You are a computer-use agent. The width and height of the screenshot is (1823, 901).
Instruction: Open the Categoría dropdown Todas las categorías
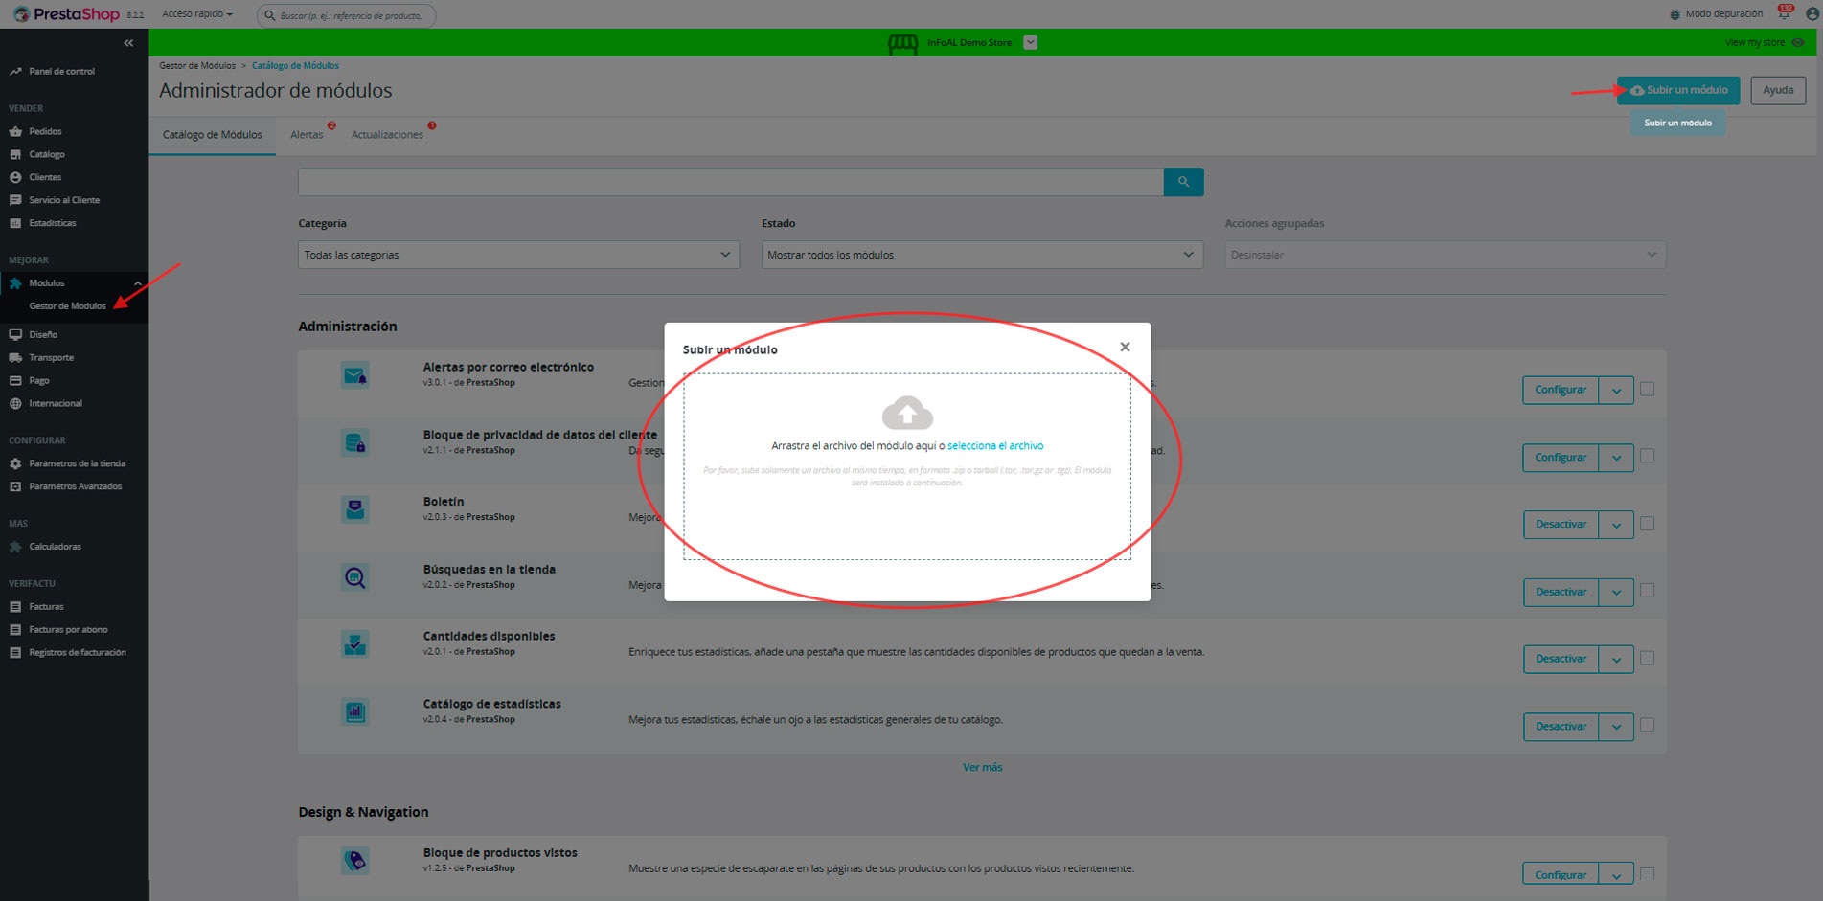point(518,255)
